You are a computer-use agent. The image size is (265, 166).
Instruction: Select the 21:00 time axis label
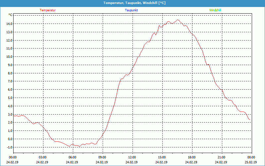221,157
